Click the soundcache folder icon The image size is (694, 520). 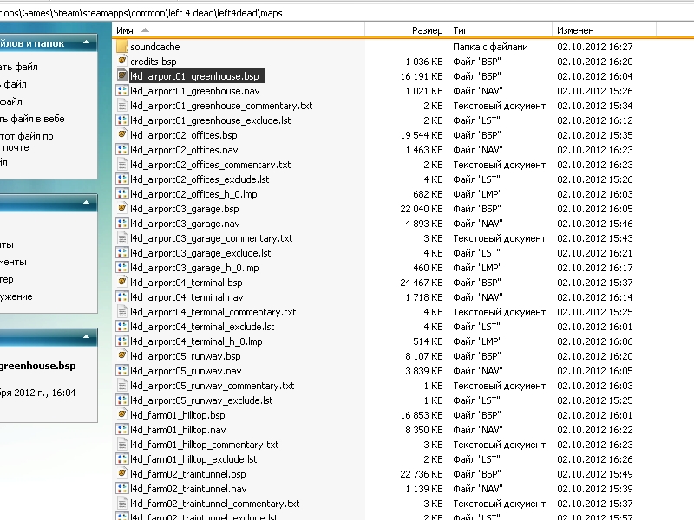coord(121,47)
